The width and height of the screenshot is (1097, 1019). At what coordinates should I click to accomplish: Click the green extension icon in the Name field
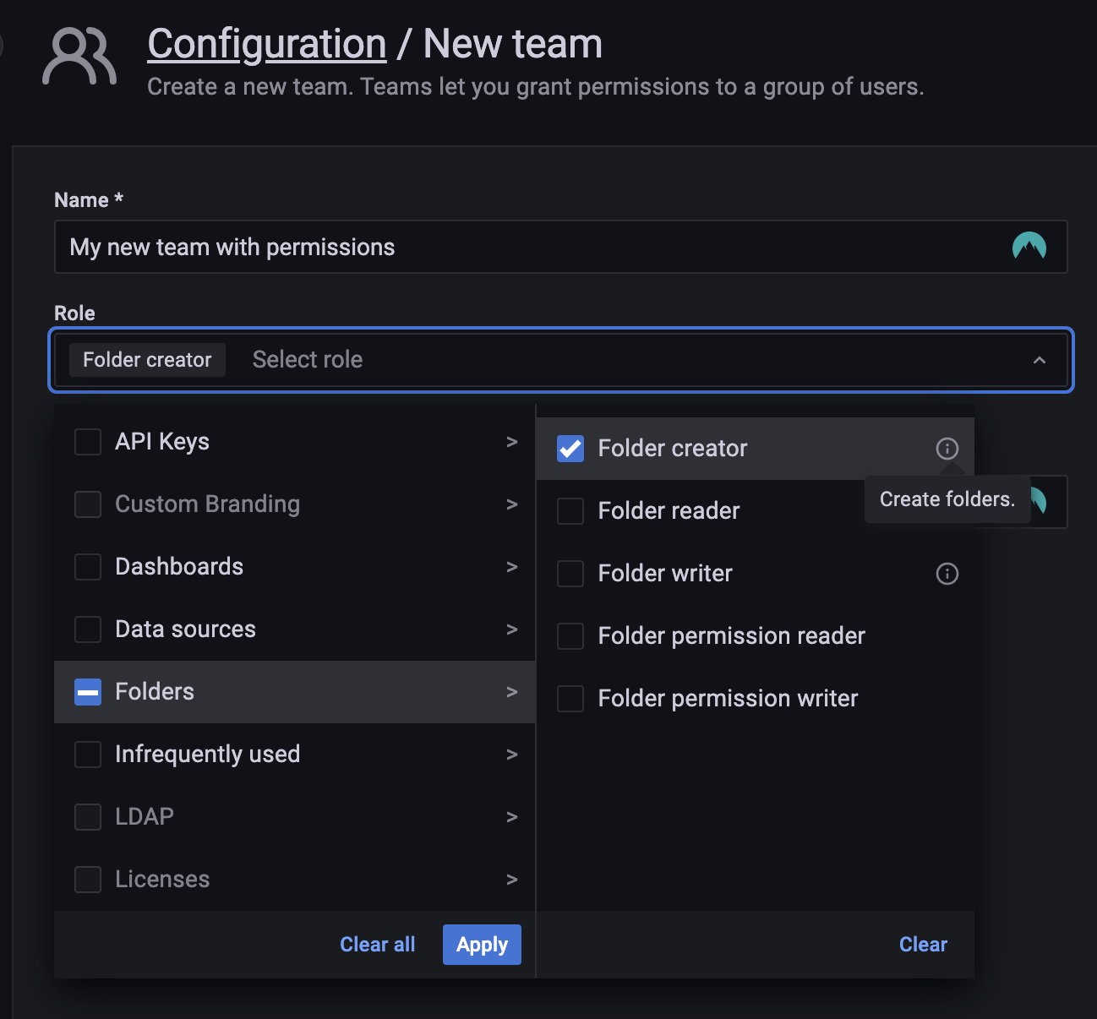pos(1030,247)
